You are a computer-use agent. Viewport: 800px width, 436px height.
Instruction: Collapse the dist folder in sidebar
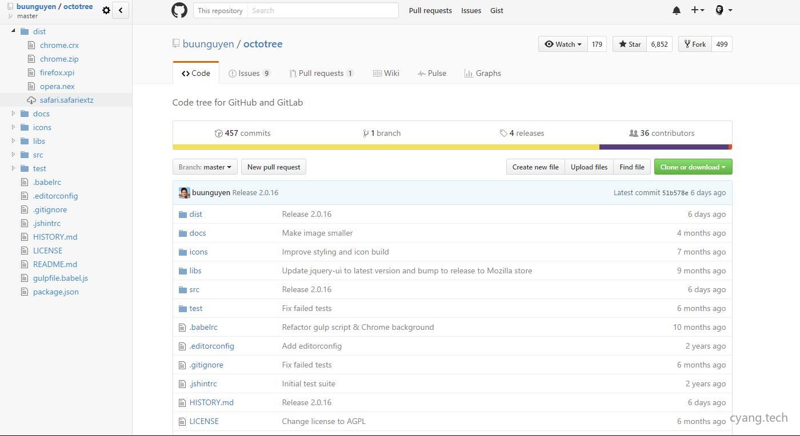point(14,31)
